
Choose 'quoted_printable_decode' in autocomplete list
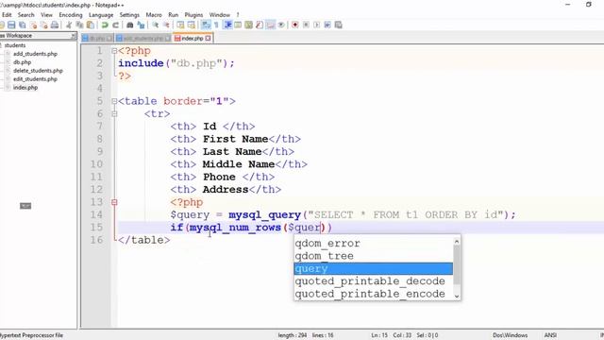[x=374, y=281]
